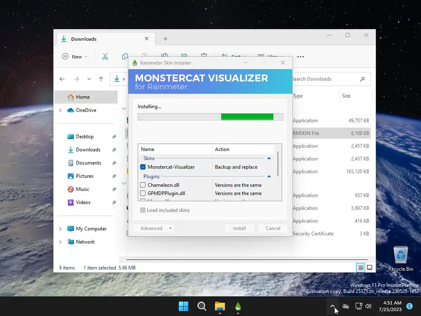Viewport: 421px width, 316px height.
Task: Click the Copy icon in Explorer toolbar
Action: (x=125, y=56)
